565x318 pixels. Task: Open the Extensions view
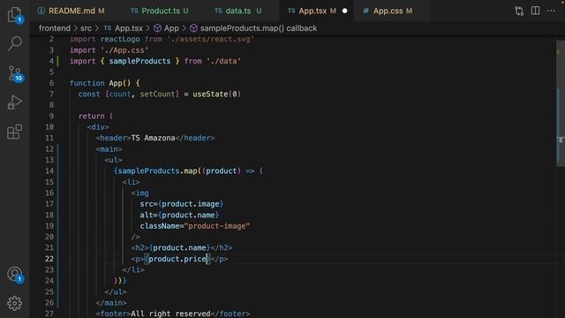tap(14, 132)
